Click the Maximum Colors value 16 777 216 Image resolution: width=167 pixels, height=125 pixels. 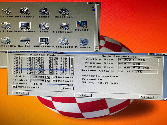tap(138, 72)
